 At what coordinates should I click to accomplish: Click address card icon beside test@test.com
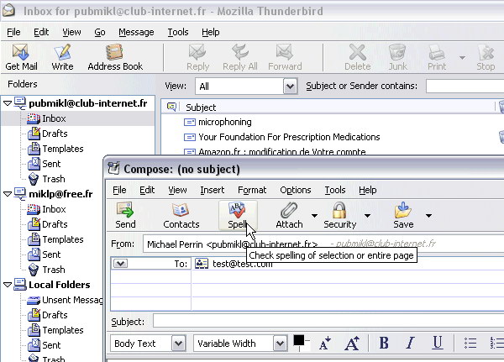pyautogui.click(x=202, y=264)
